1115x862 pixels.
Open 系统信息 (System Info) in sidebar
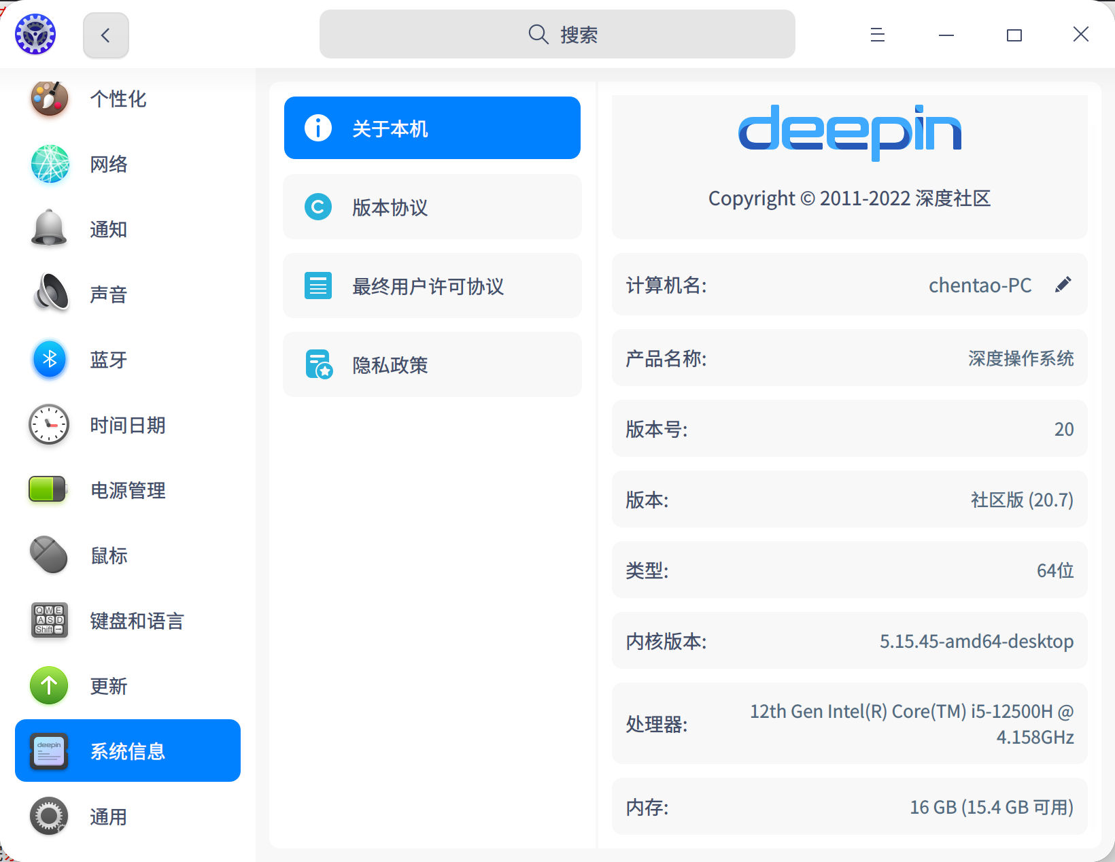click(x=127, y=751)
